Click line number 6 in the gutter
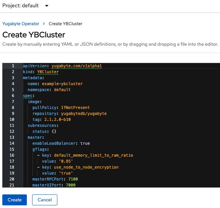This screenshot has width=220, height=208. click(x=13, y=96)
